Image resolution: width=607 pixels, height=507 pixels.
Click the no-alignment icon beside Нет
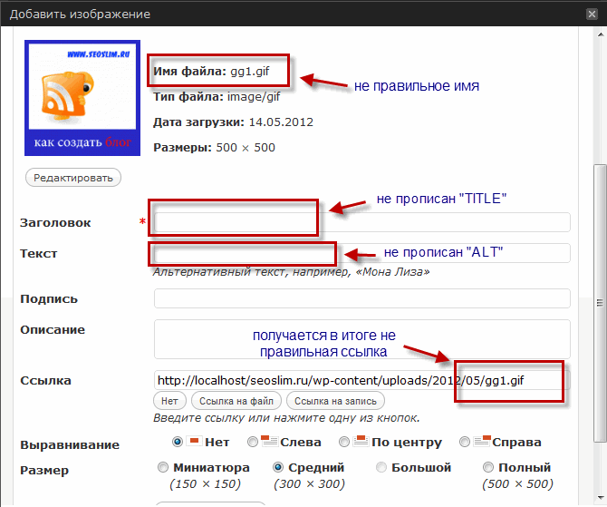pyautogui.click(x=195, y=441)
